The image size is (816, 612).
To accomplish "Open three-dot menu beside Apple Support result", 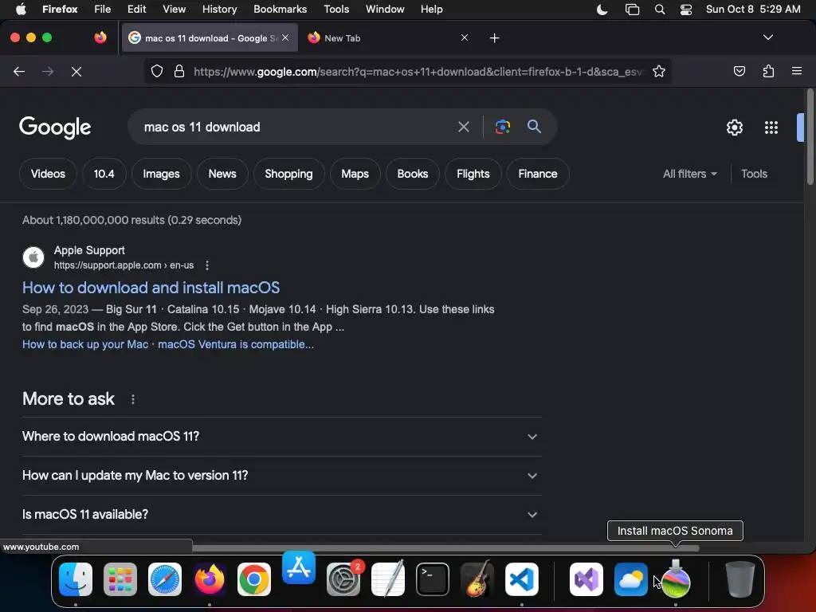I will pos(207,265).
